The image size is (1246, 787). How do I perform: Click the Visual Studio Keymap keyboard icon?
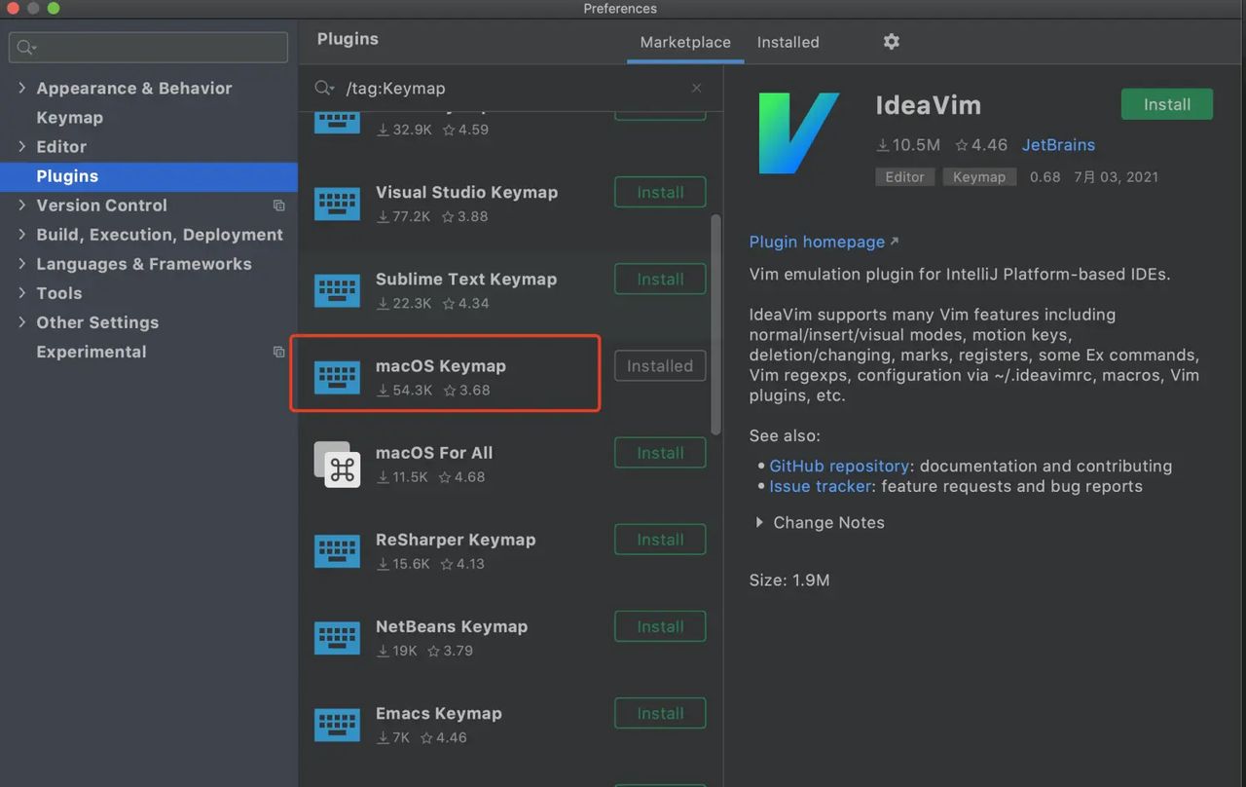338,204
